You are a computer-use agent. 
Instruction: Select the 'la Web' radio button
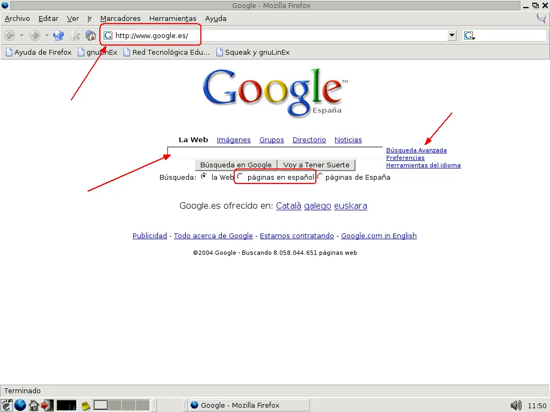204,176
